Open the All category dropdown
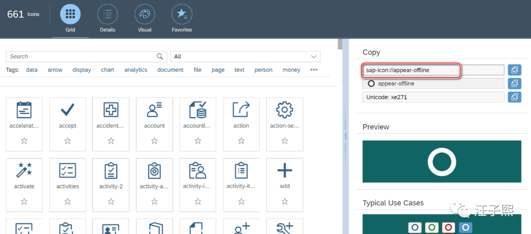 [x=245, y=57]
